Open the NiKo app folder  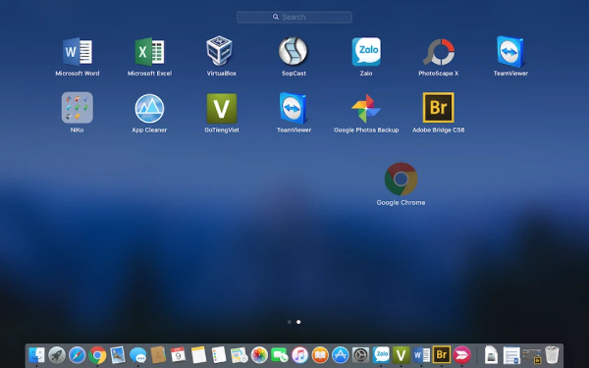pos(78,108)
